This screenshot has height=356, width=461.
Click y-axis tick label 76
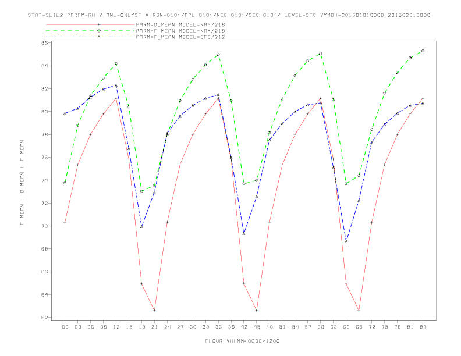(x=44, y=158)
